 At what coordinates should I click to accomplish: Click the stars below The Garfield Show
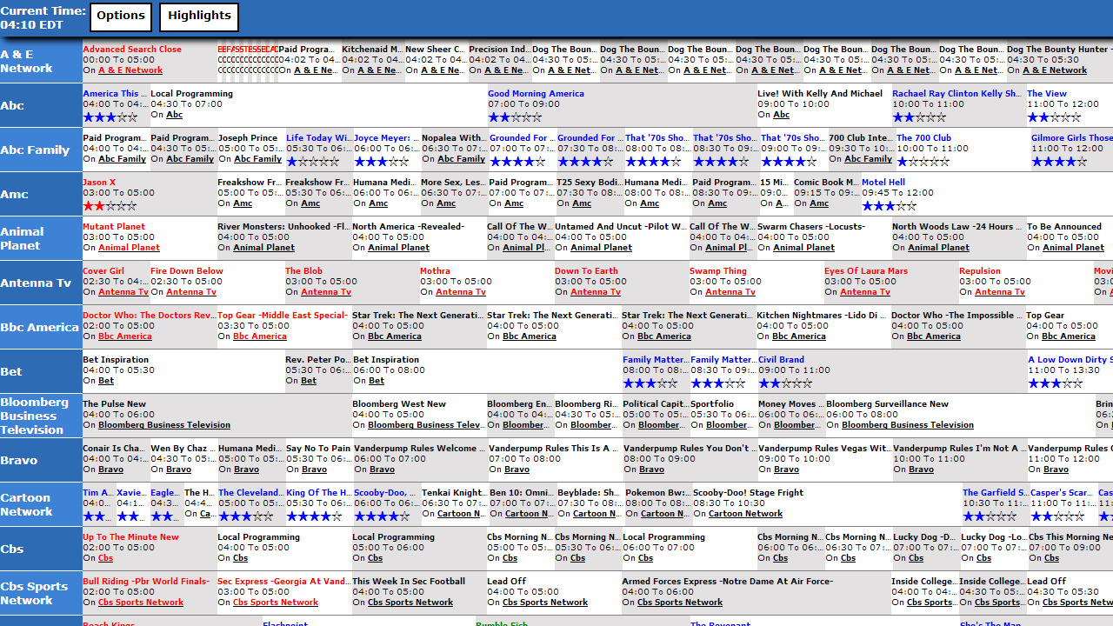[x=990, y=516]
